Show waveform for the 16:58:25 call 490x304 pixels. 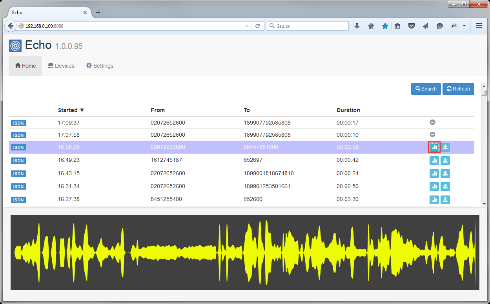click(x=434, y=147)
